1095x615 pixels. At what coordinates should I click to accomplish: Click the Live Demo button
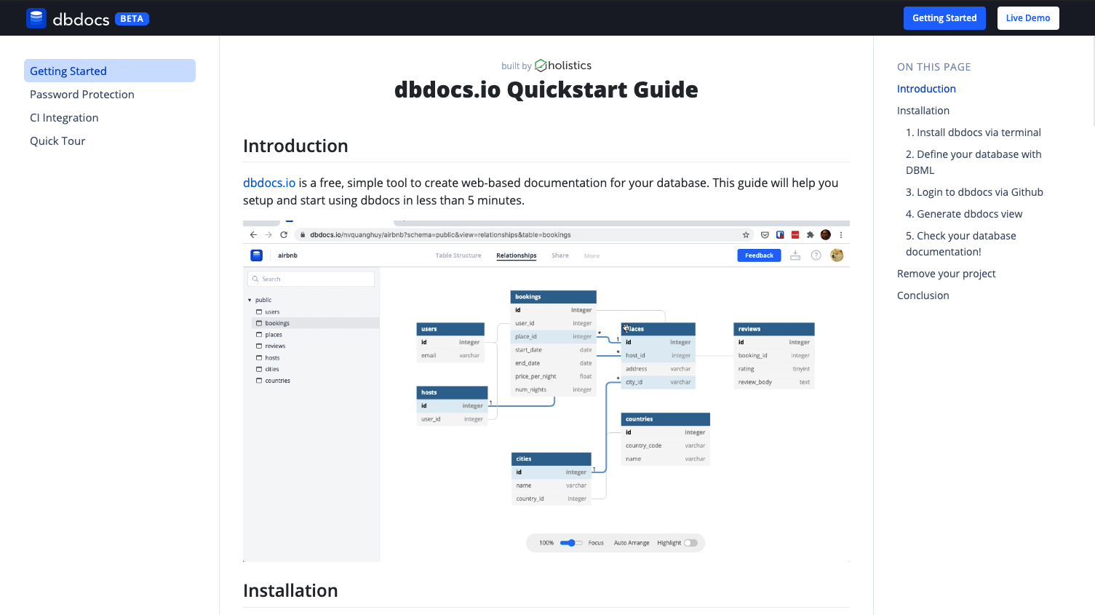pyautogui.click(x=1028, y=18)
